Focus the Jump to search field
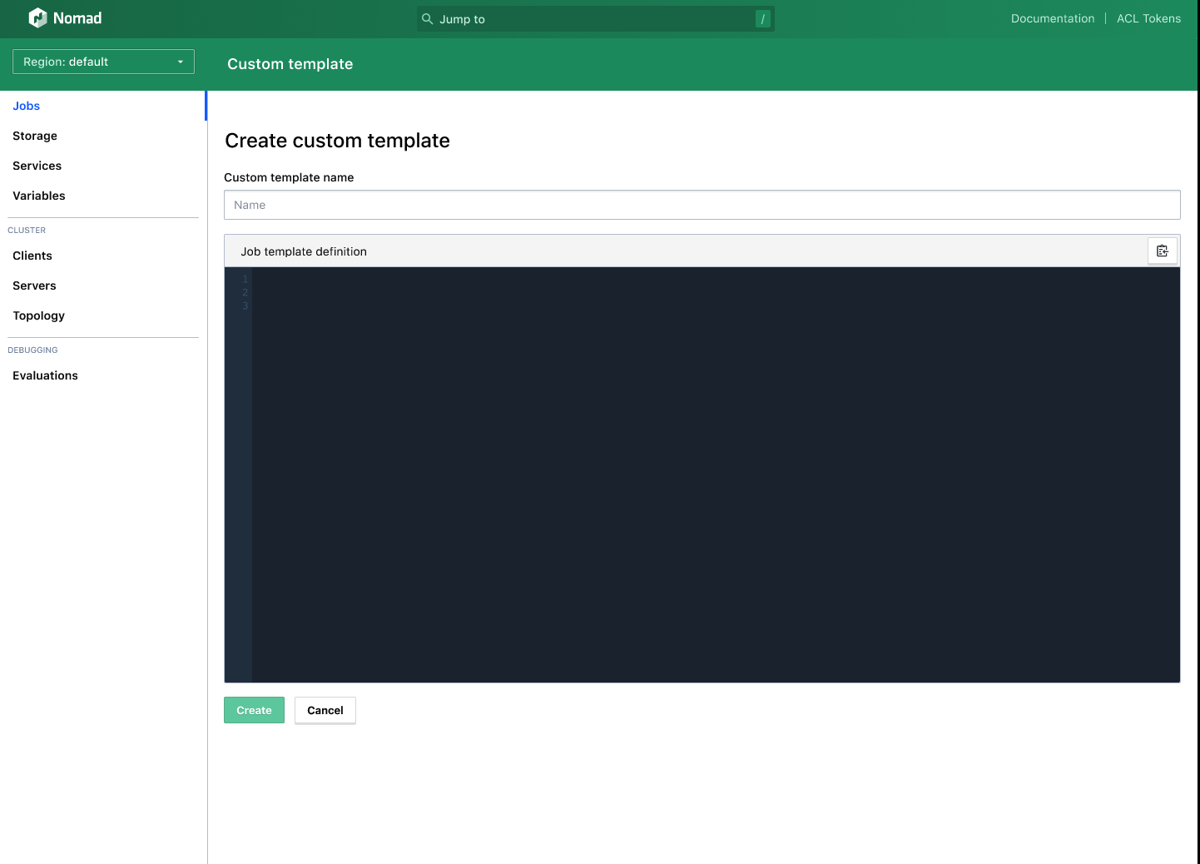Image resolution: width=1200 pixels, height=864 pixels. point(596,18)
